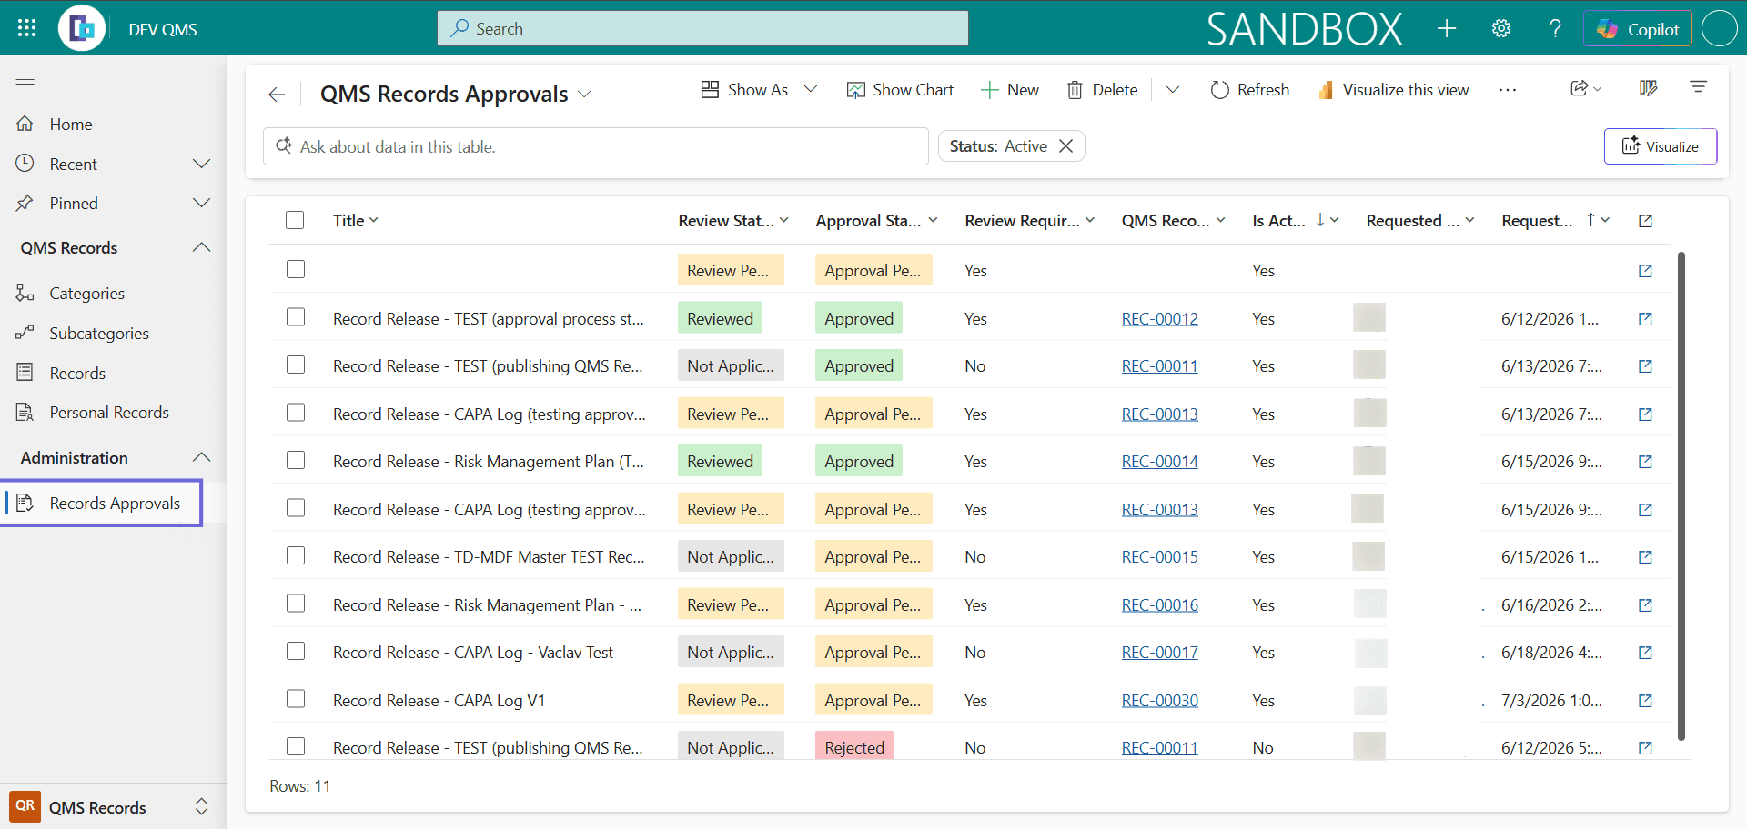Image resolution: width=1747 pixels, height=829 pixels.
Task: Check the last row with Rejected status
Action: click(x=296, y=746)
